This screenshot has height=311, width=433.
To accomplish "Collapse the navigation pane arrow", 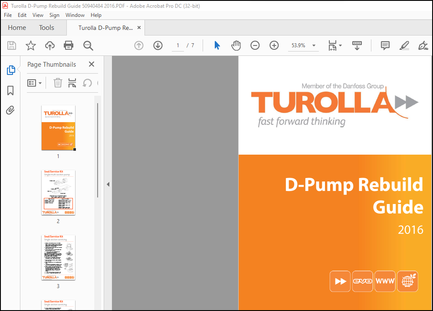I will 108,184.
